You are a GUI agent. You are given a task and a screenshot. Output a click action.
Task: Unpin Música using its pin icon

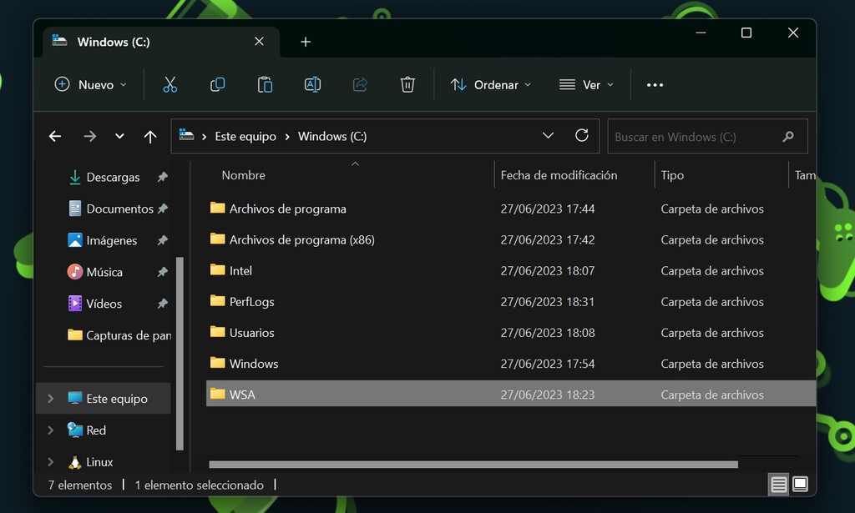click(162, 272)
